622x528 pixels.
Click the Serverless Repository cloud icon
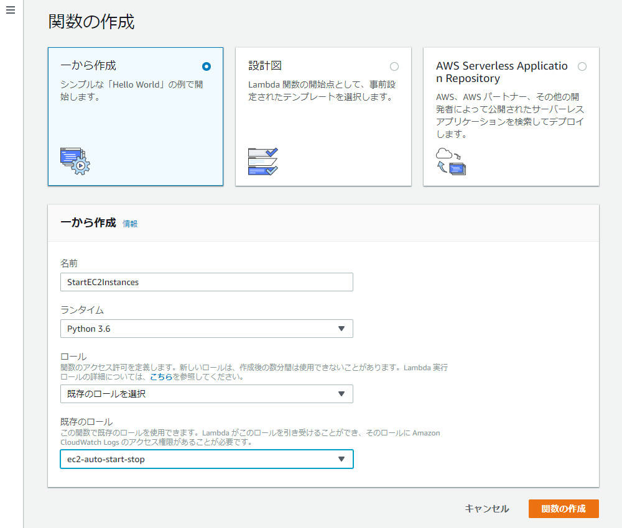pyautogui.click(x=451, y=162)
